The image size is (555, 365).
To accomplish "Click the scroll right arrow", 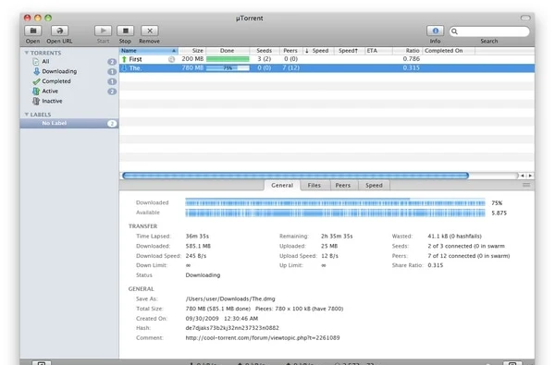I will [530, 176].
